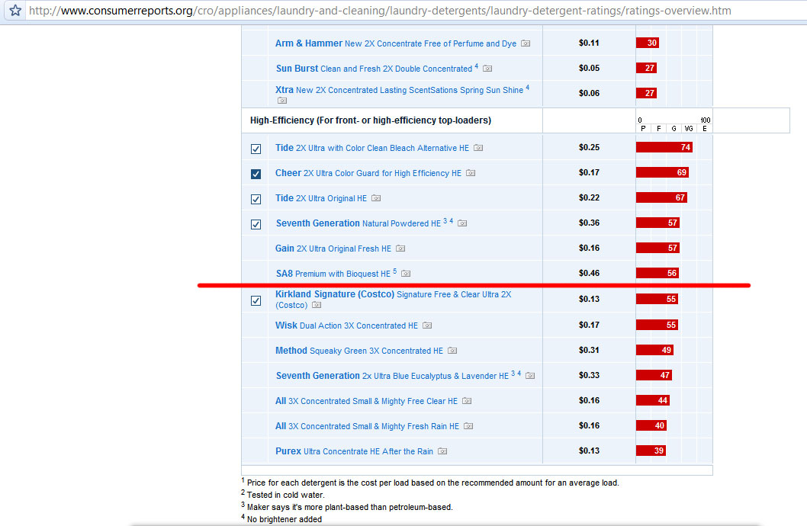The image size is (807, 526).
Task: Click camera icon for Seventh Generation Blue Eucalyptus
Action: click(x=530, y=376)
